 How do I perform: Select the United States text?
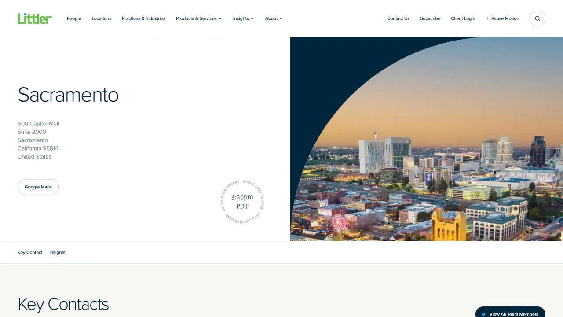coord(34,157)
